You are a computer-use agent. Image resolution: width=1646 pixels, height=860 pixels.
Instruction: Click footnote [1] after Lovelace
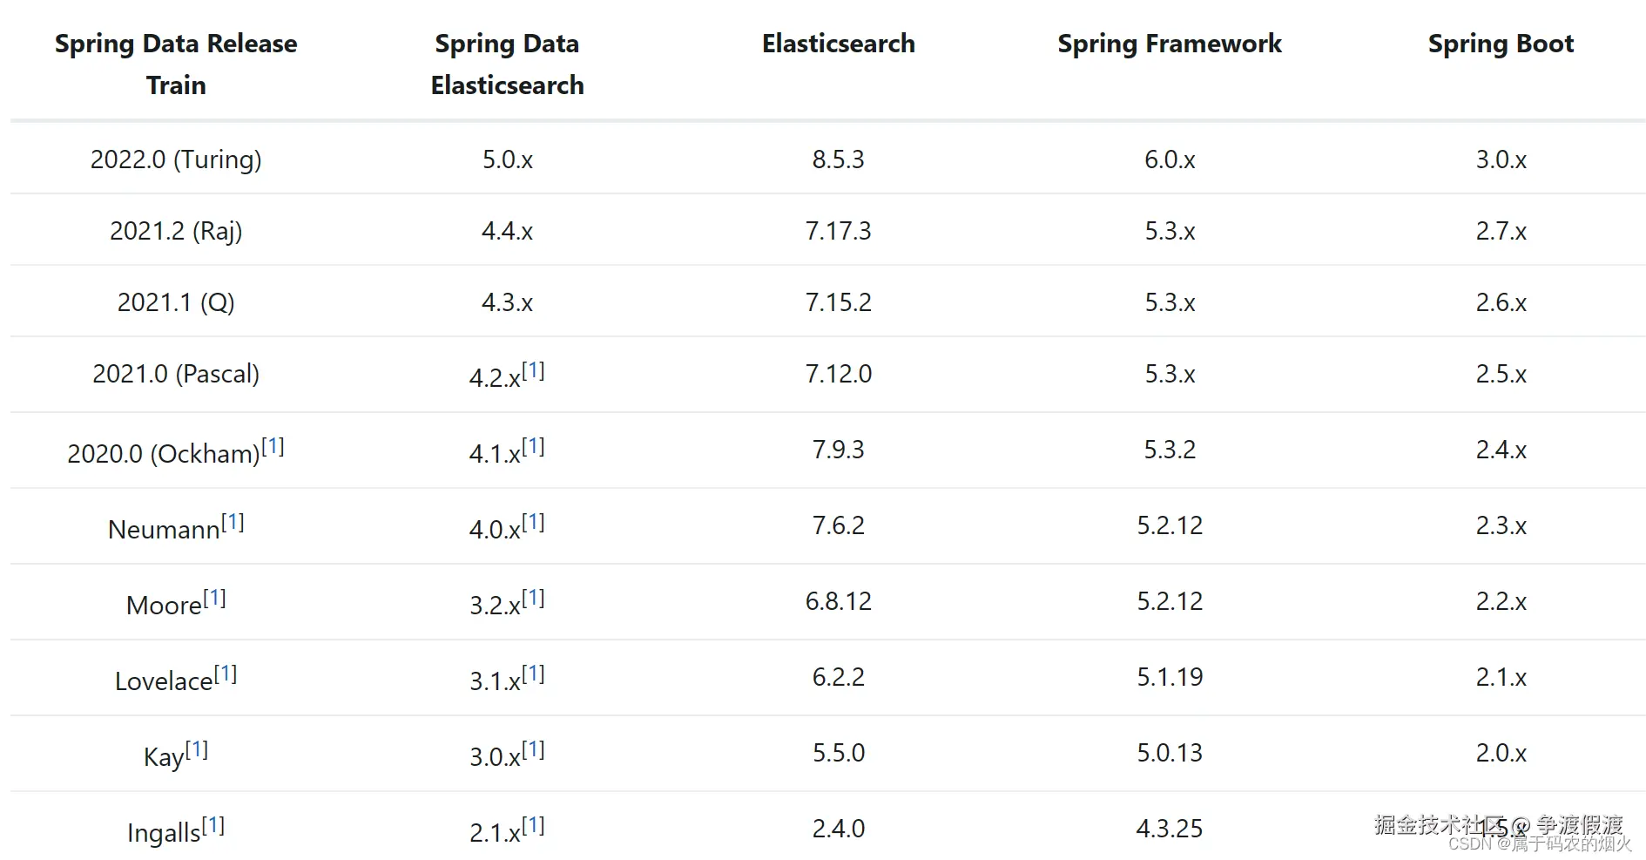226,674
